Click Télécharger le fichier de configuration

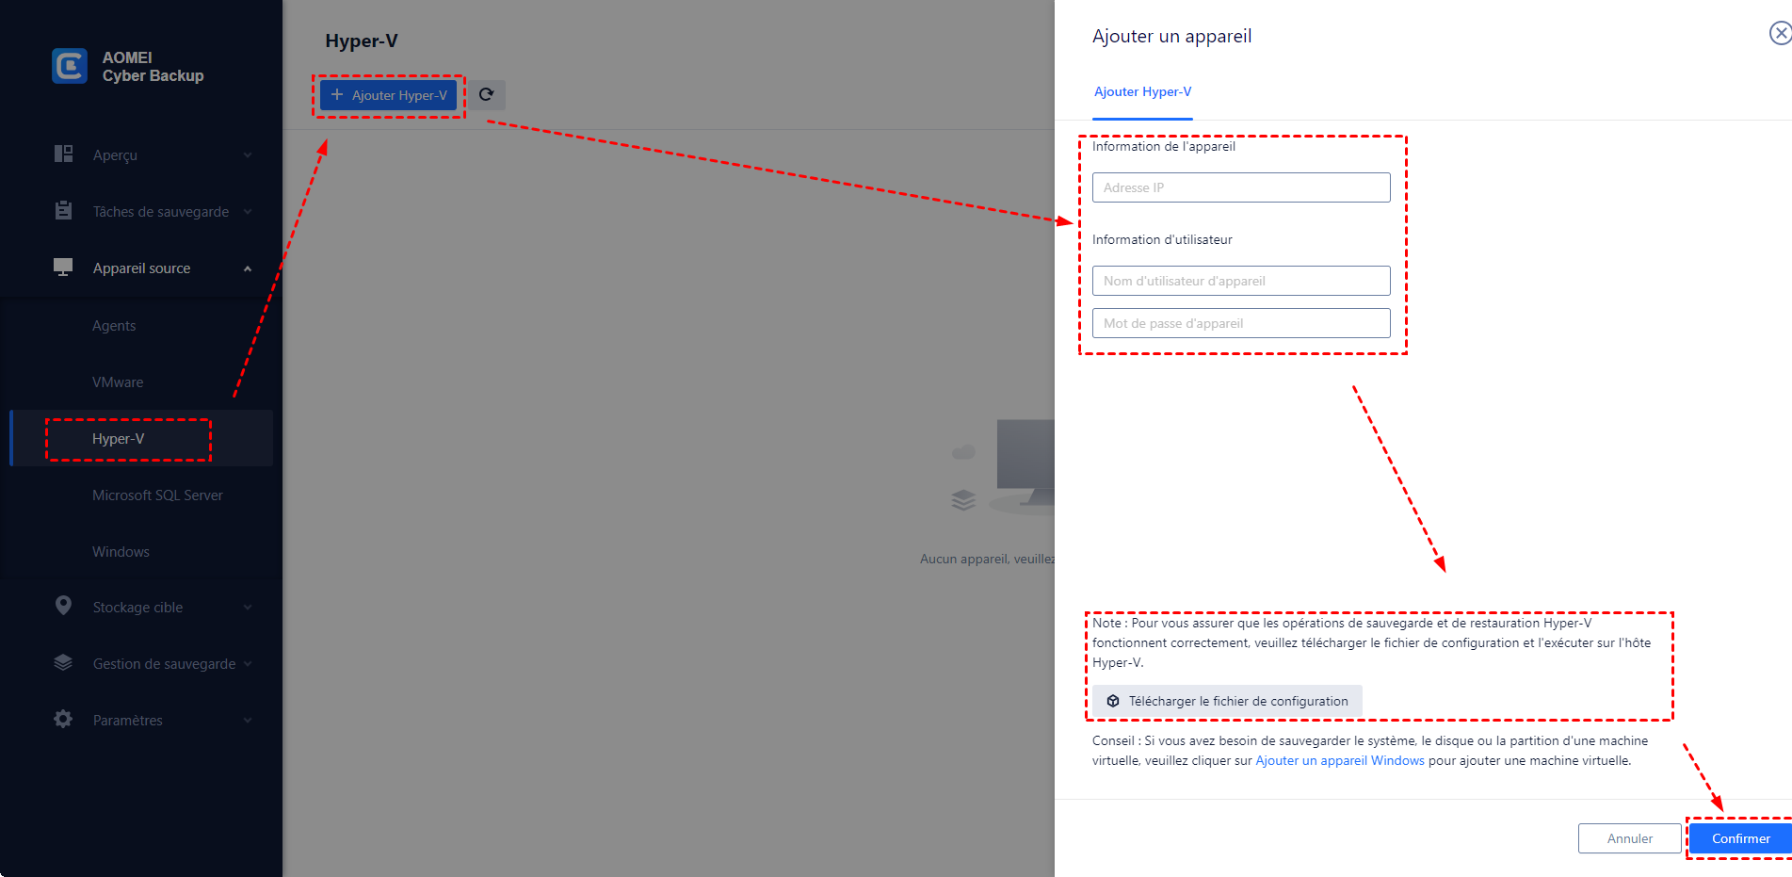pyautogui.click(x=1226, y=701)
